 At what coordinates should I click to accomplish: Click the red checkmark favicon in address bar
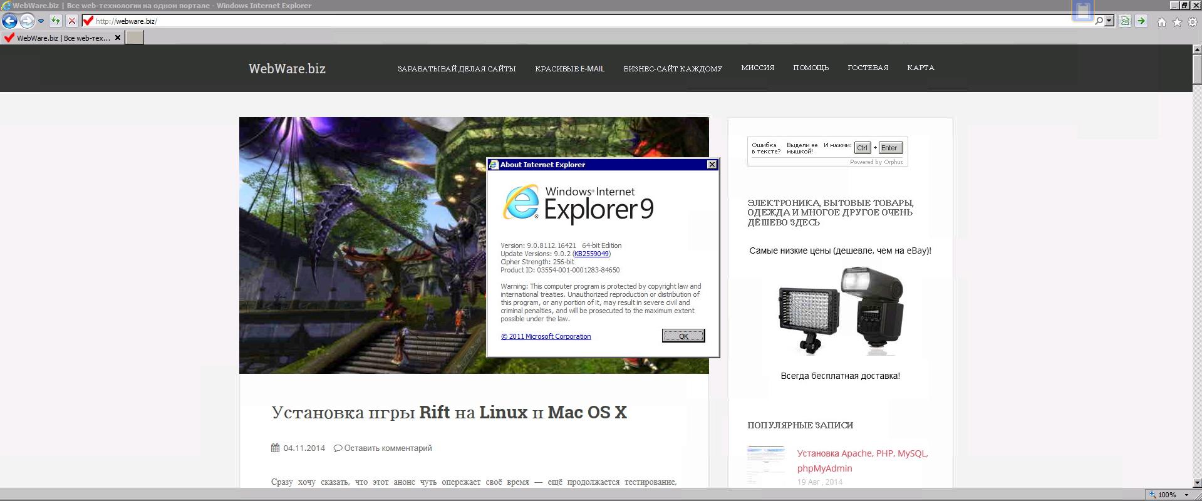click(x=88, y=21)
